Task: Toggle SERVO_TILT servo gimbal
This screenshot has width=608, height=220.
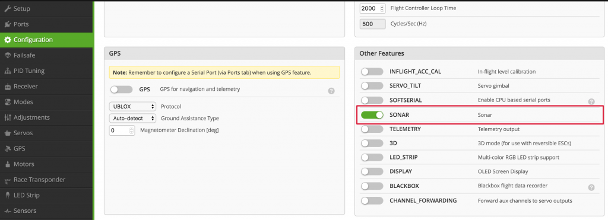Action: point(372,85)
